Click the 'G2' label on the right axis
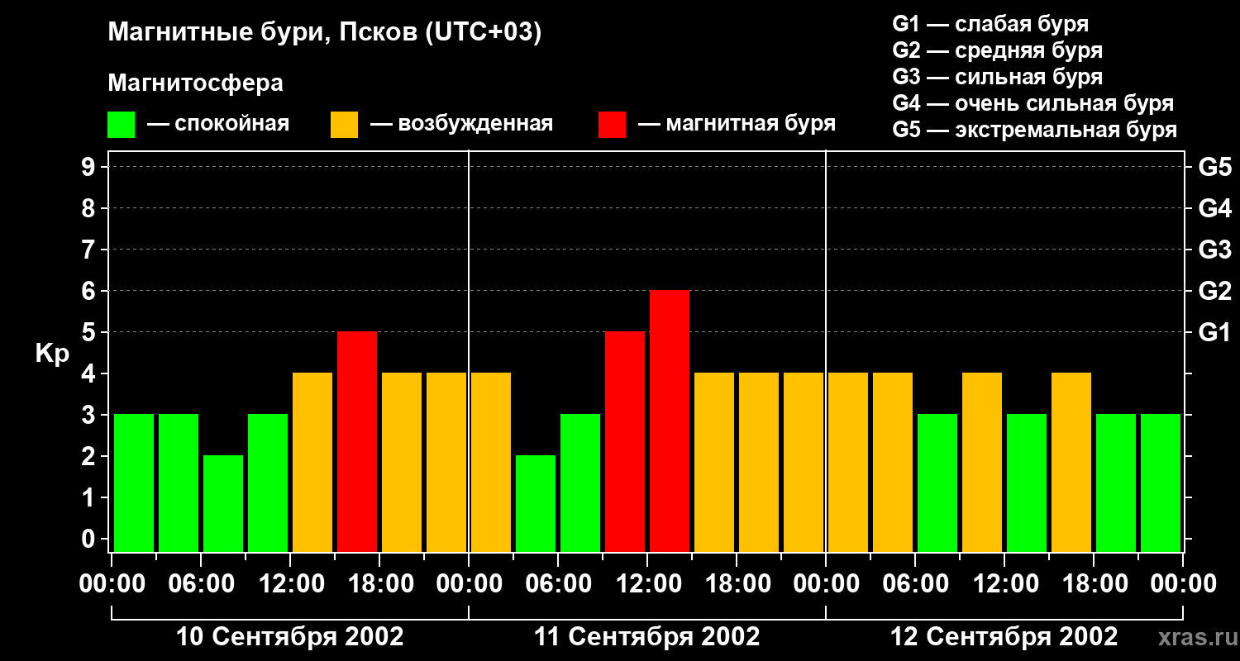 coord(1214,291)
